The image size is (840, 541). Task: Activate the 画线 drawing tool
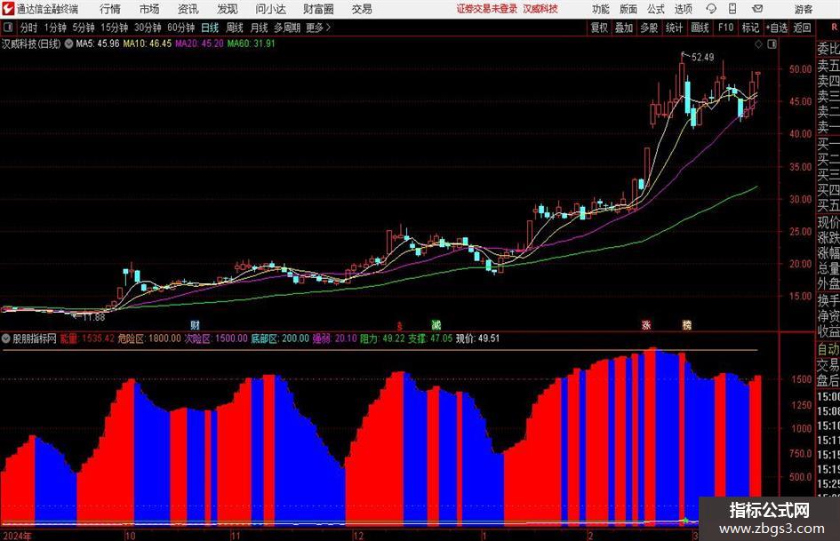700,28
